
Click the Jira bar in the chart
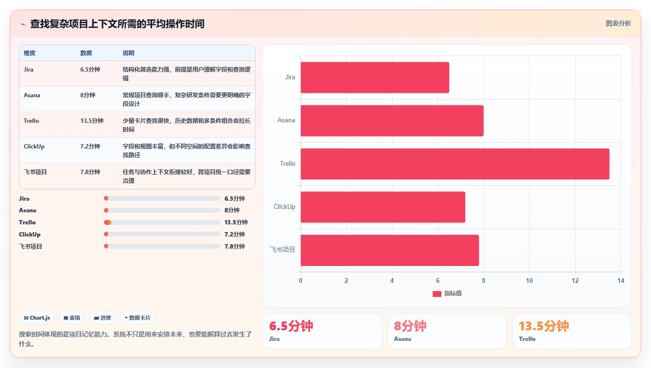(x=375, y=77)
